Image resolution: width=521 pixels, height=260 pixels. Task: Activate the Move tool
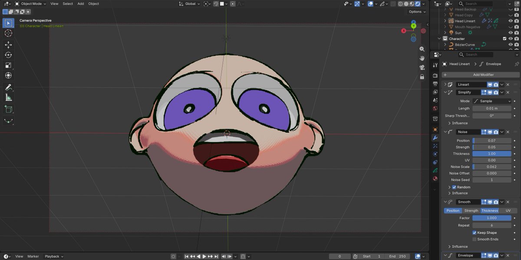click(8, 45)
